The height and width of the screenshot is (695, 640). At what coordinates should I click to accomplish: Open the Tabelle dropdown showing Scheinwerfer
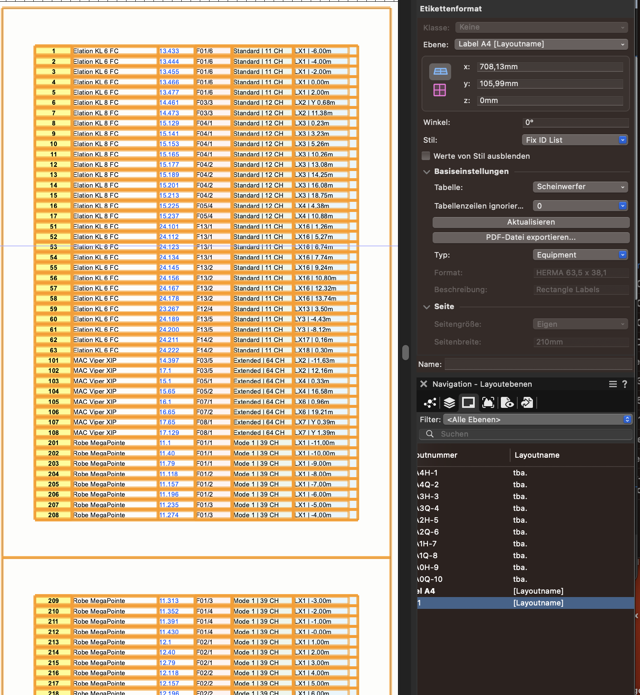(580, 187)
